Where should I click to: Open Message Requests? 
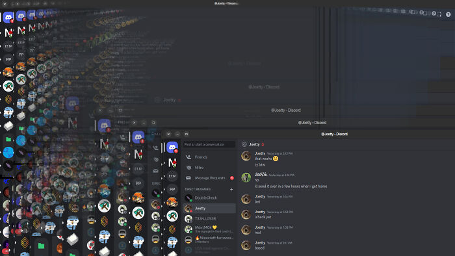click(209, 178)
